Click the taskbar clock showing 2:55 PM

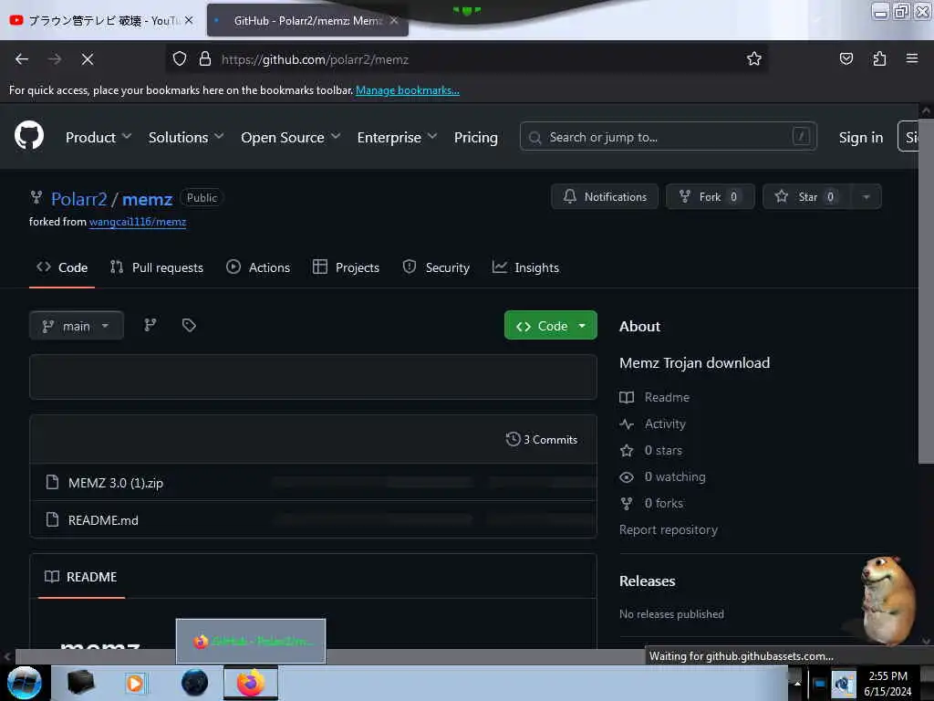coord(888,683)
